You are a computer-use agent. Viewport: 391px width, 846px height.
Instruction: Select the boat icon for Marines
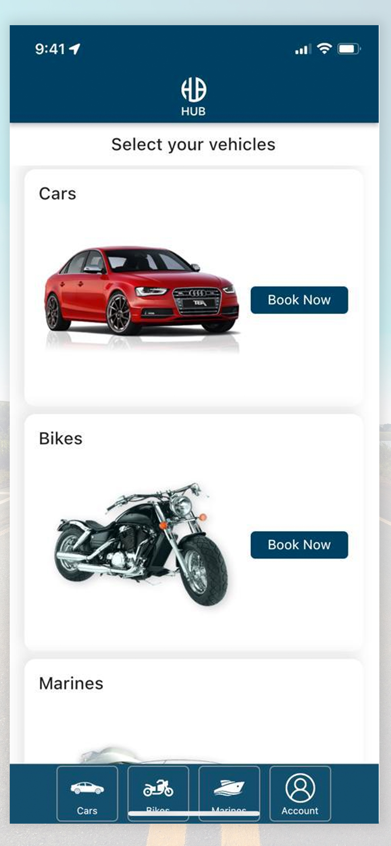point(229,788)
